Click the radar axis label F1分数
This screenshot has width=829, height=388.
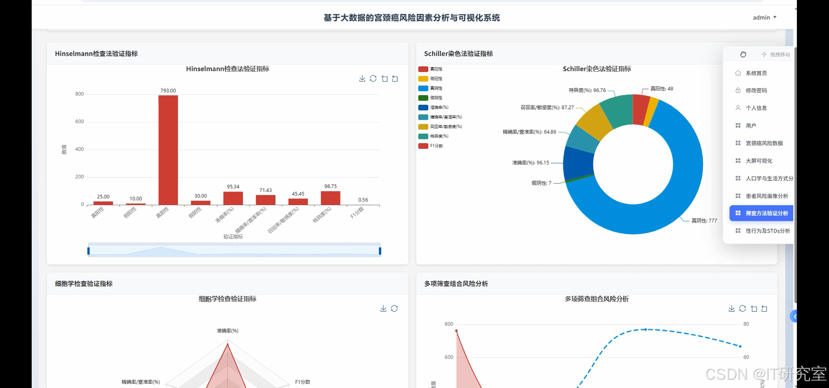(x=303, y=382)
